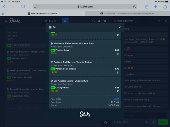Tap the 13:14 status bar clock
This screenshot has width=170, height=127.
click(x=3, y=2)
